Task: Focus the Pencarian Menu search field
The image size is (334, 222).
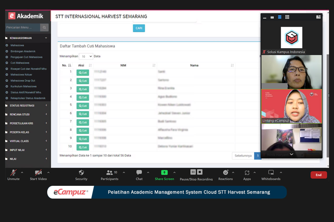Action: pyautogui.click(x=23, y=27)
